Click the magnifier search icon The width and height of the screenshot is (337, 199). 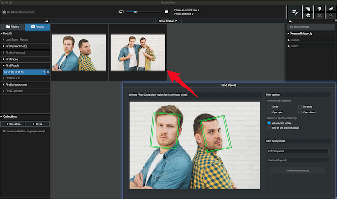coord(331,15)
